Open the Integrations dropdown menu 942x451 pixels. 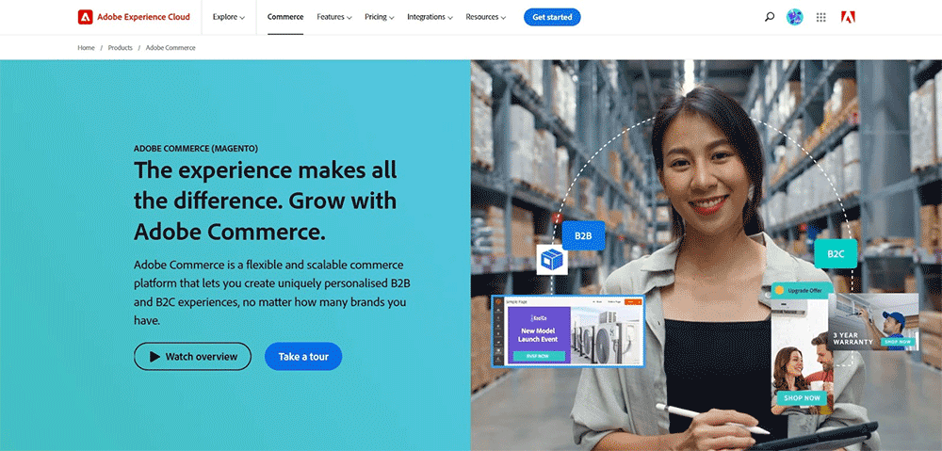coord(430,17)
